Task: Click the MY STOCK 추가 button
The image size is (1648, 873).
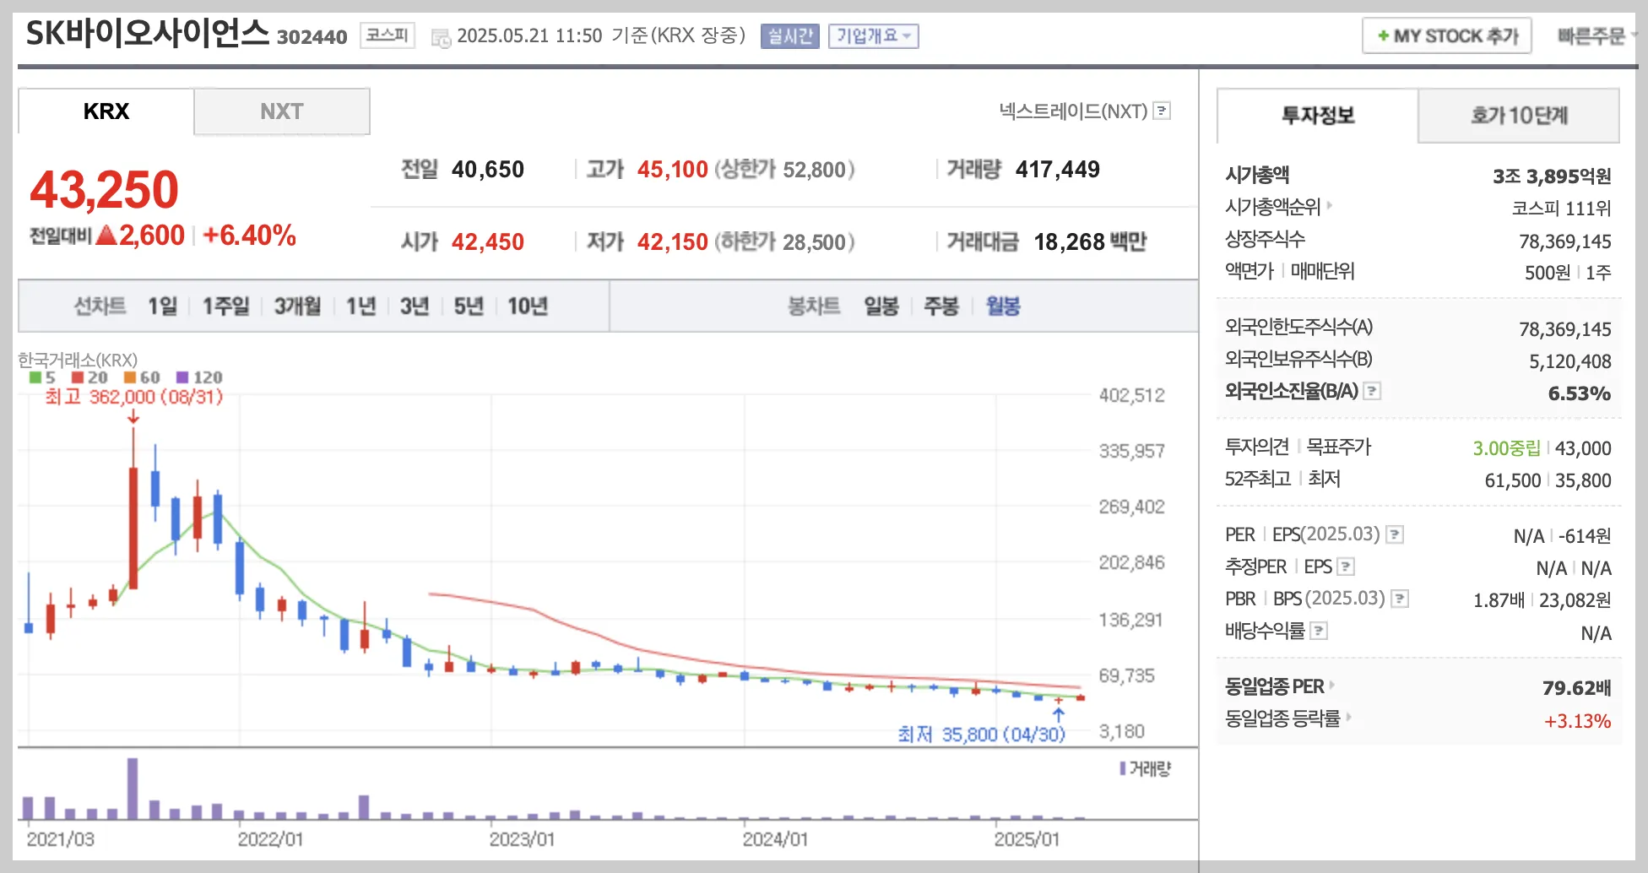Action: [1447, 36]
